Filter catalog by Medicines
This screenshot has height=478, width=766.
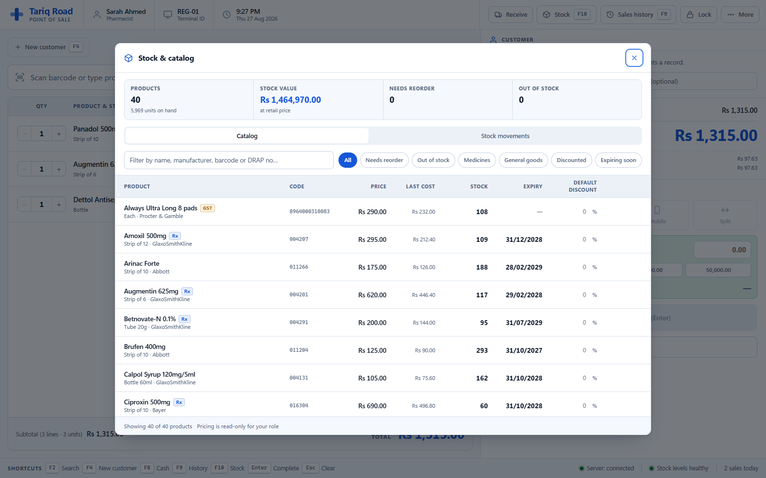(477, 160)
